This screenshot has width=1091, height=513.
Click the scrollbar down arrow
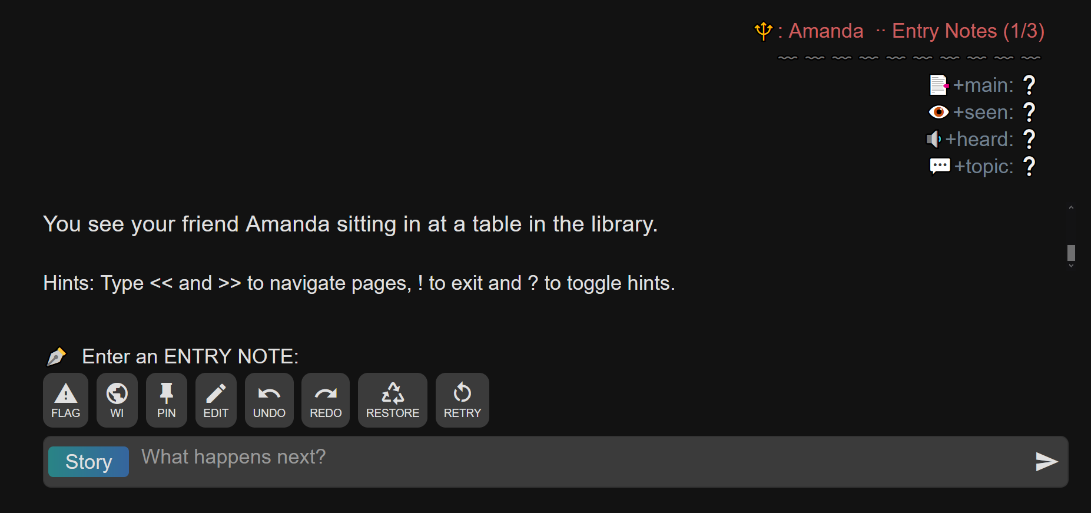(1071, 266)
